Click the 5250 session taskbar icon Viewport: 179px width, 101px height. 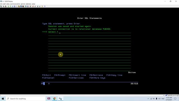(60, 98)
